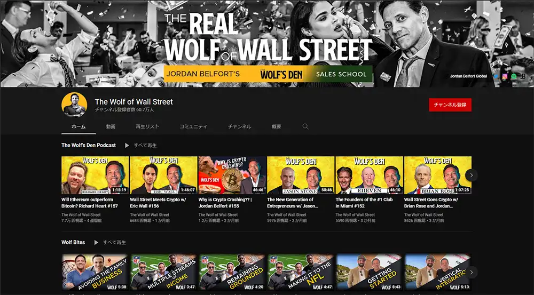Click すべて再生 next to Wolf's Den Podcast

tap(145, 145)
